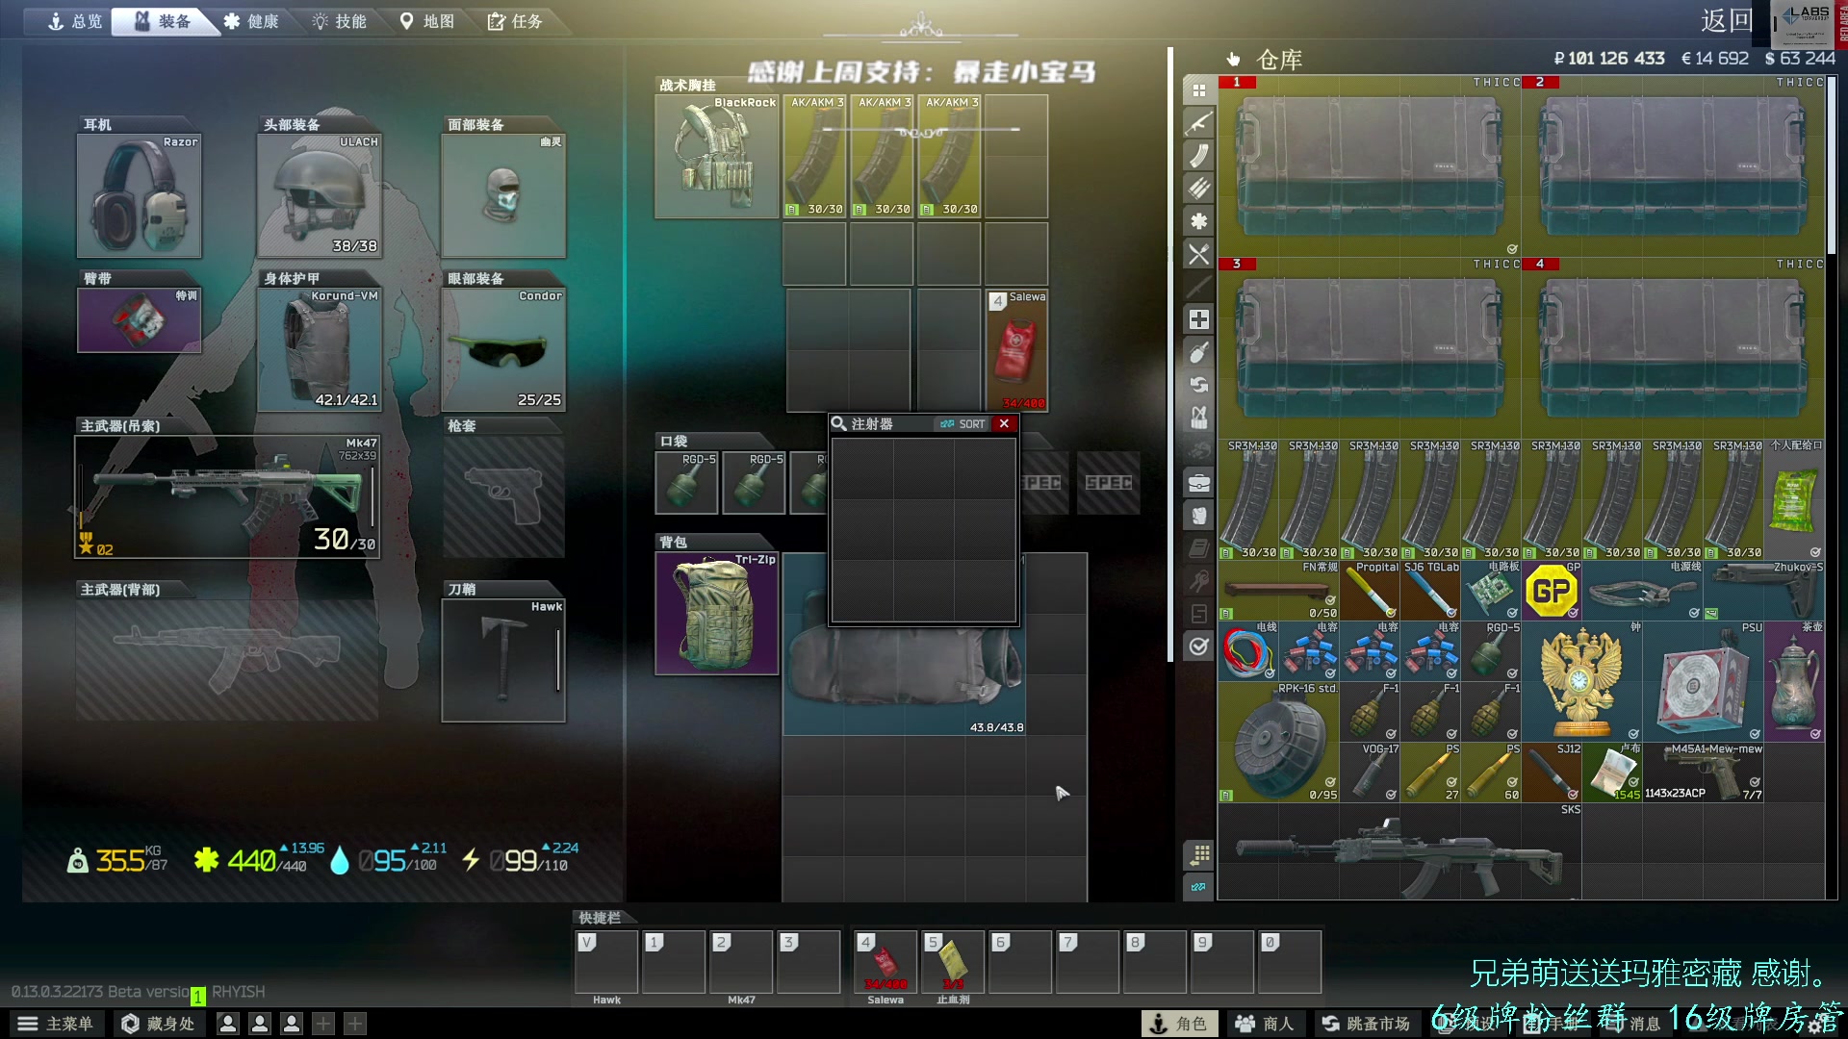Click the stash panel scrollbar

click(x=1832, y=164)
